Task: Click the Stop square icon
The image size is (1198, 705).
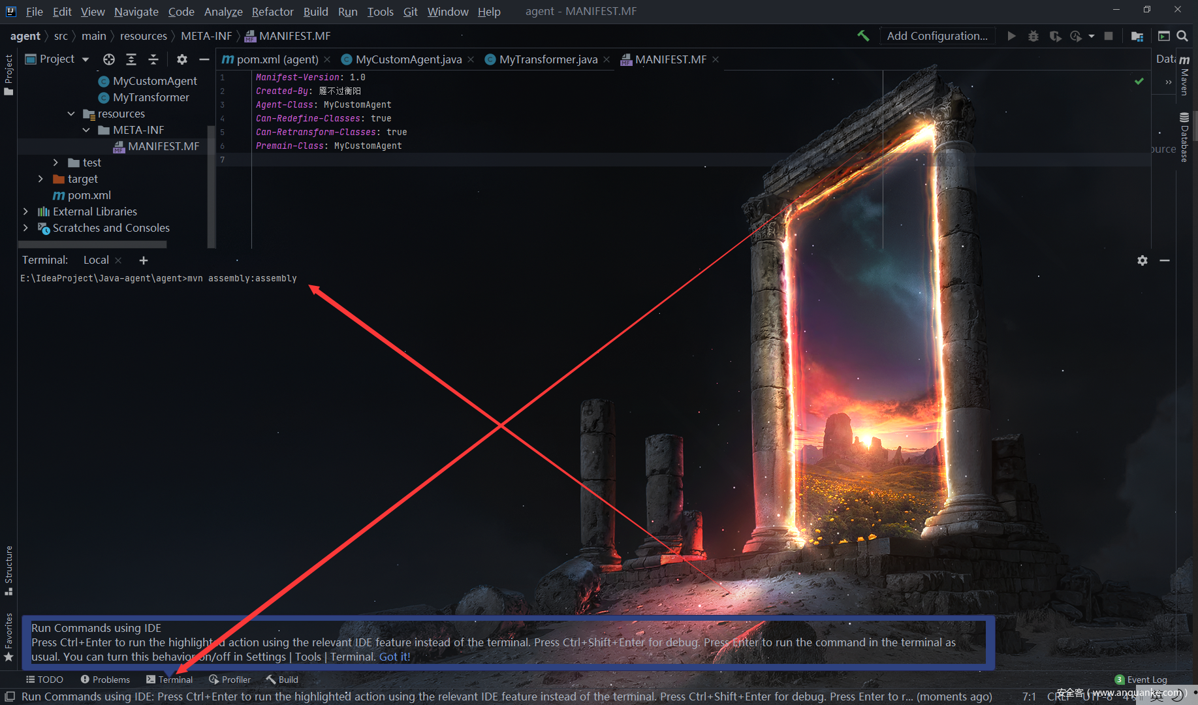Action: (1108, 36)
